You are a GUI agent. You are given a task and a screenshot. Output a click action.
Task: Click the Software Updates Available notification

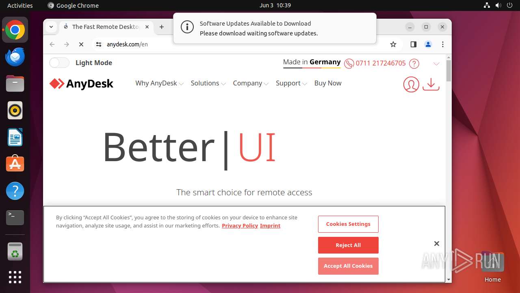tap(275, 28)
